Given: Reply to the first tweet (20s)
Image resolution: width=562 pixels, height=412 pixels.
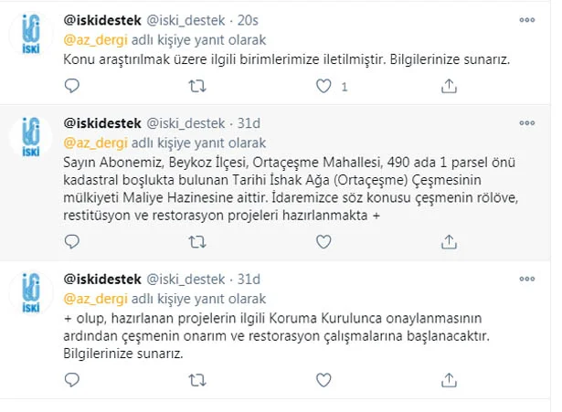Looking at the screenshot, I should (73, 87).
